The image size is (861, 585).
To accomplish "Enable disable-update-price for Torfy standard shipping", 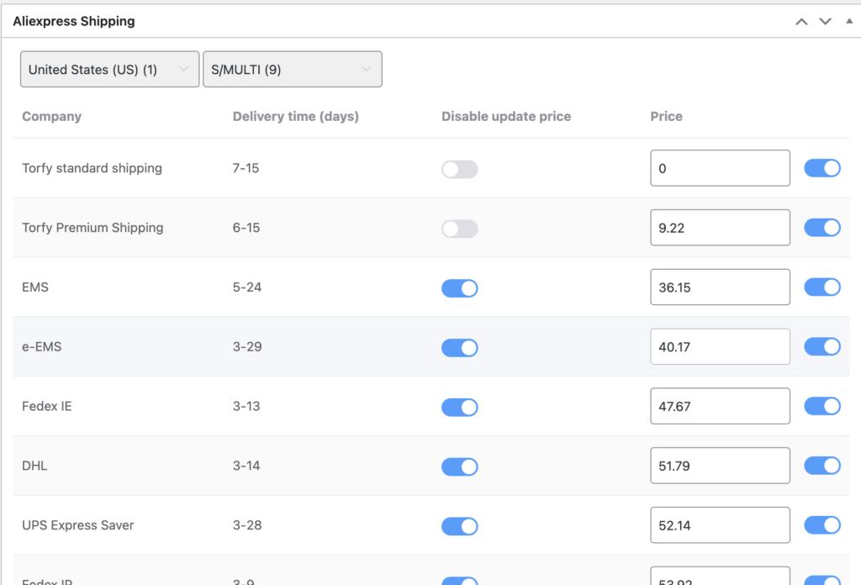I will tap(460, 169).
